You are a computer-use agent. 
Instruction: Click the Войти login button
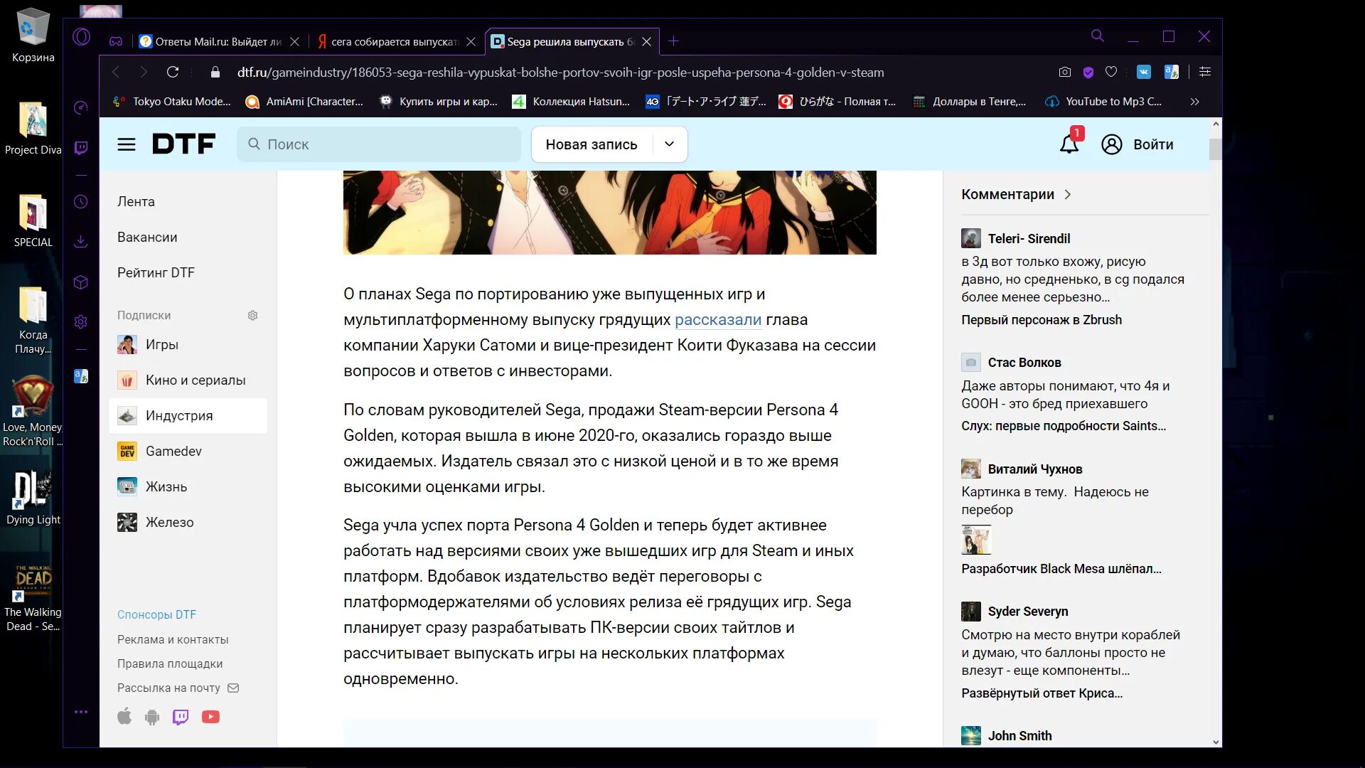(x=1153, y=144)
